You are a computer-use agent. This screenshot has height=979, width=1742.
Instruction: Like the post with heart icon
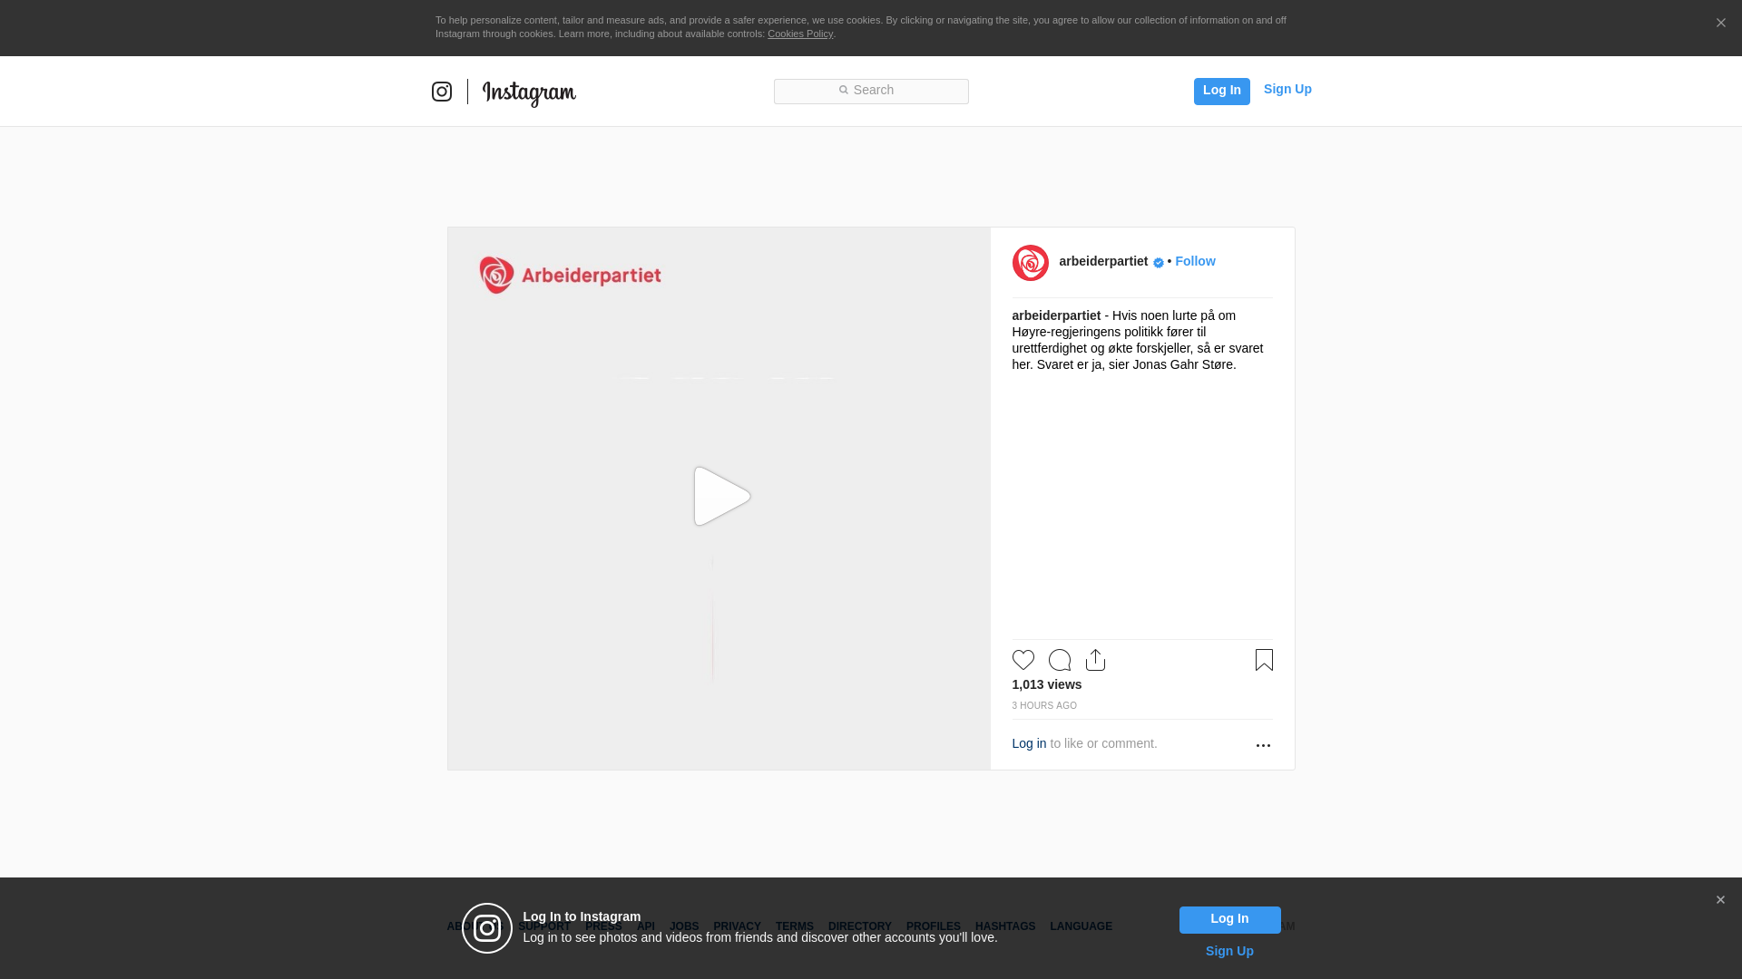[1023, 660]
